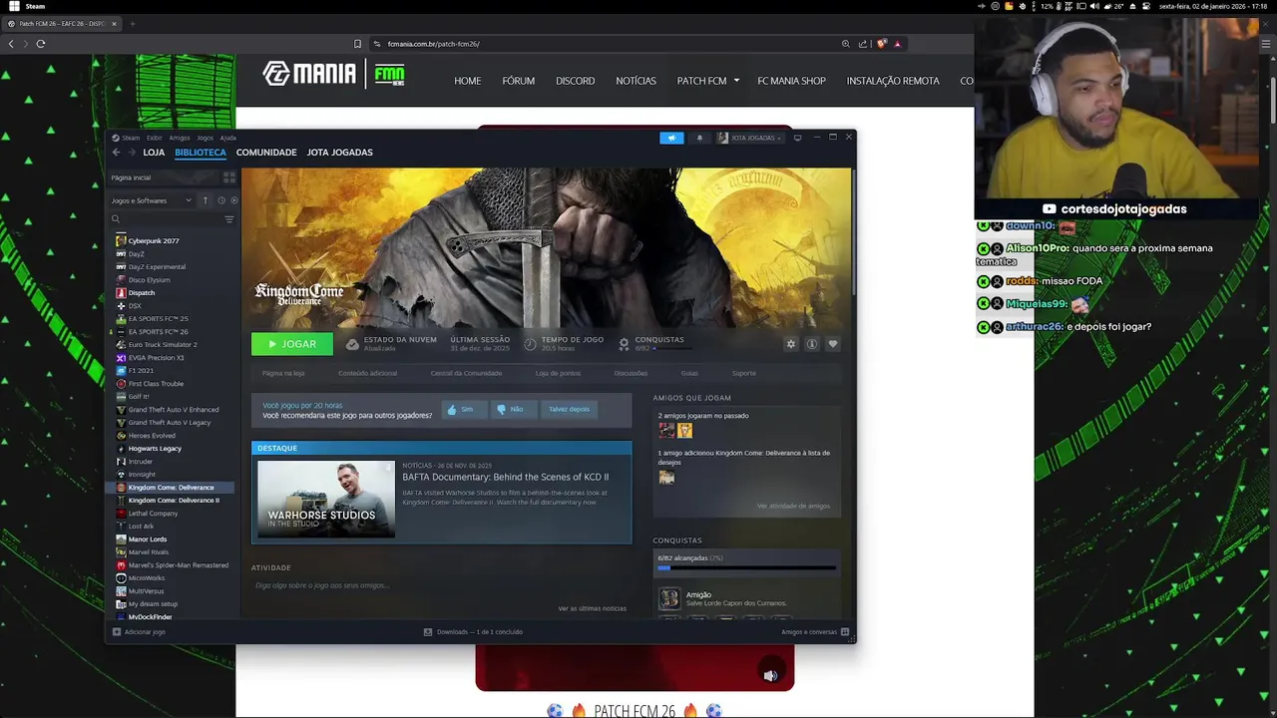Mute the web page video speaker icon
Image resolution: width=1277 pixels, height=718 pixels.
click(770, 675)
